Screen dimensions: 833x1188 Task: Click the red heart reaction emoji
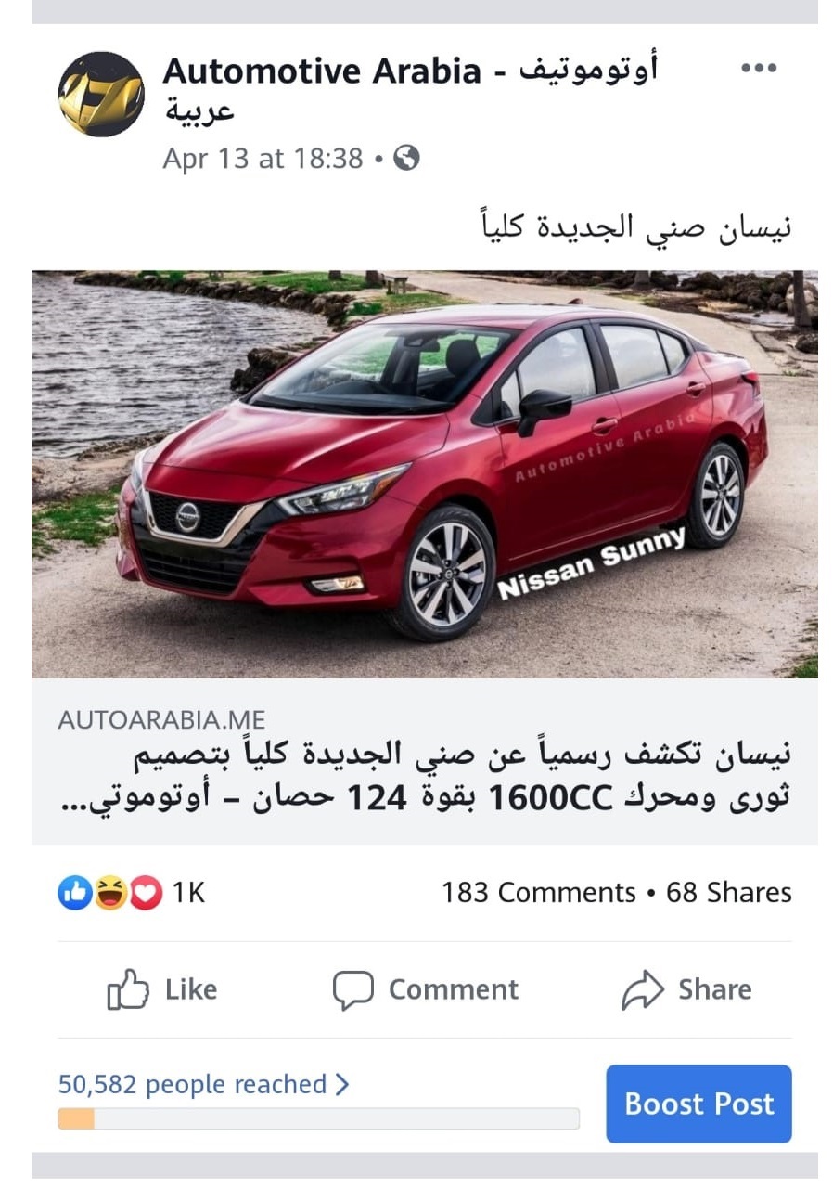[x=145, y=893]
